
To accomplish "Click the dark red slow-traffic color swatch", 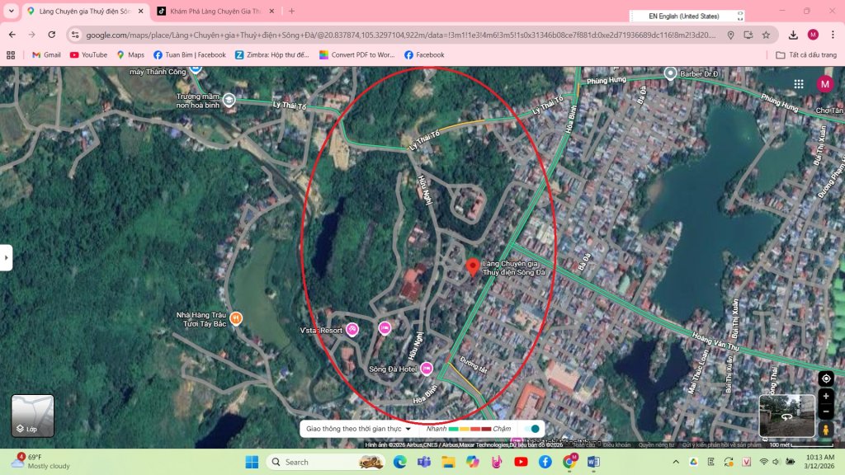I will (485, 429).
